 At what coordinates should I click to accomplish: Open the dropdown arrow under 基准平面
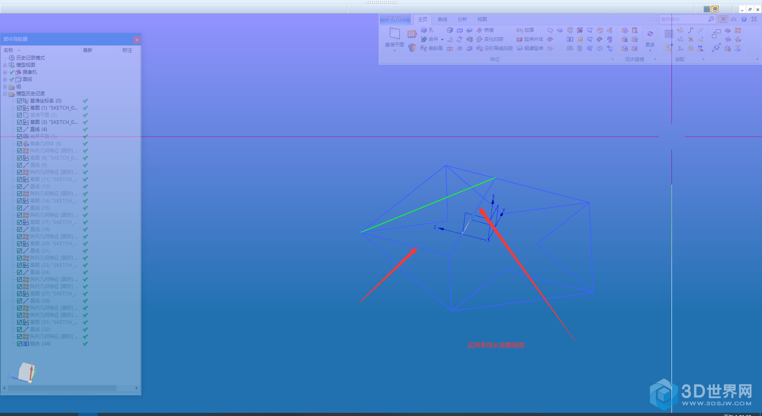click(x=394, y=51)
